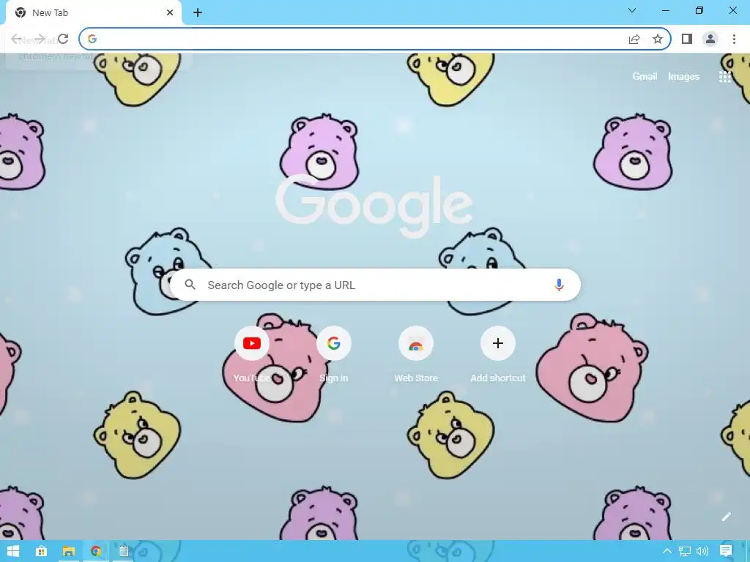The image size is (750, 562).
Task: Click the Chrome taskbar icon
Action: 96,551
